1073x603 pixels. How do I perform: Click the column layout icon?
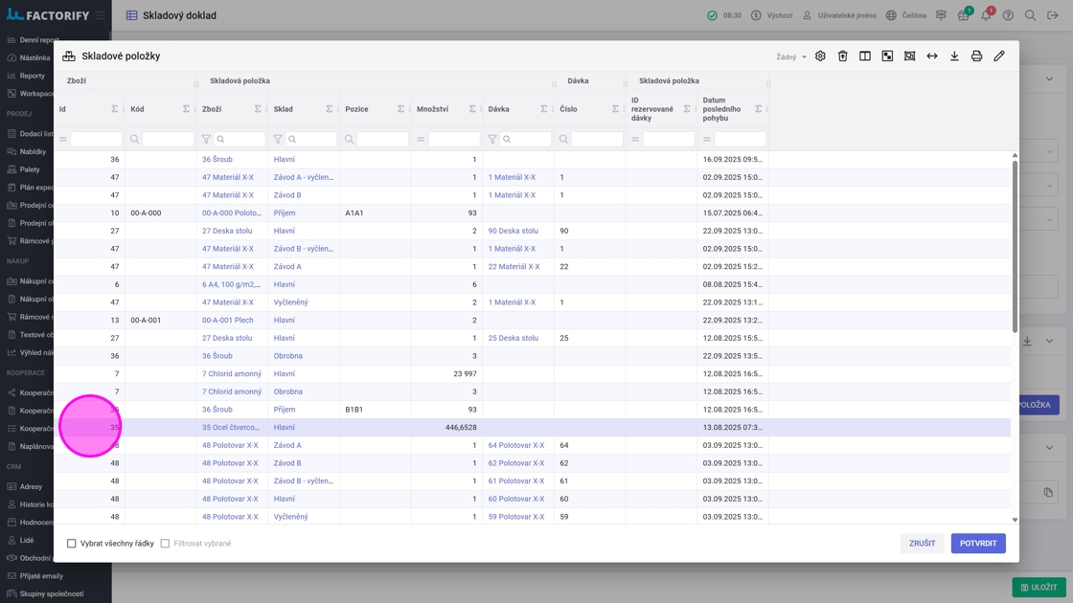[865, 56]
